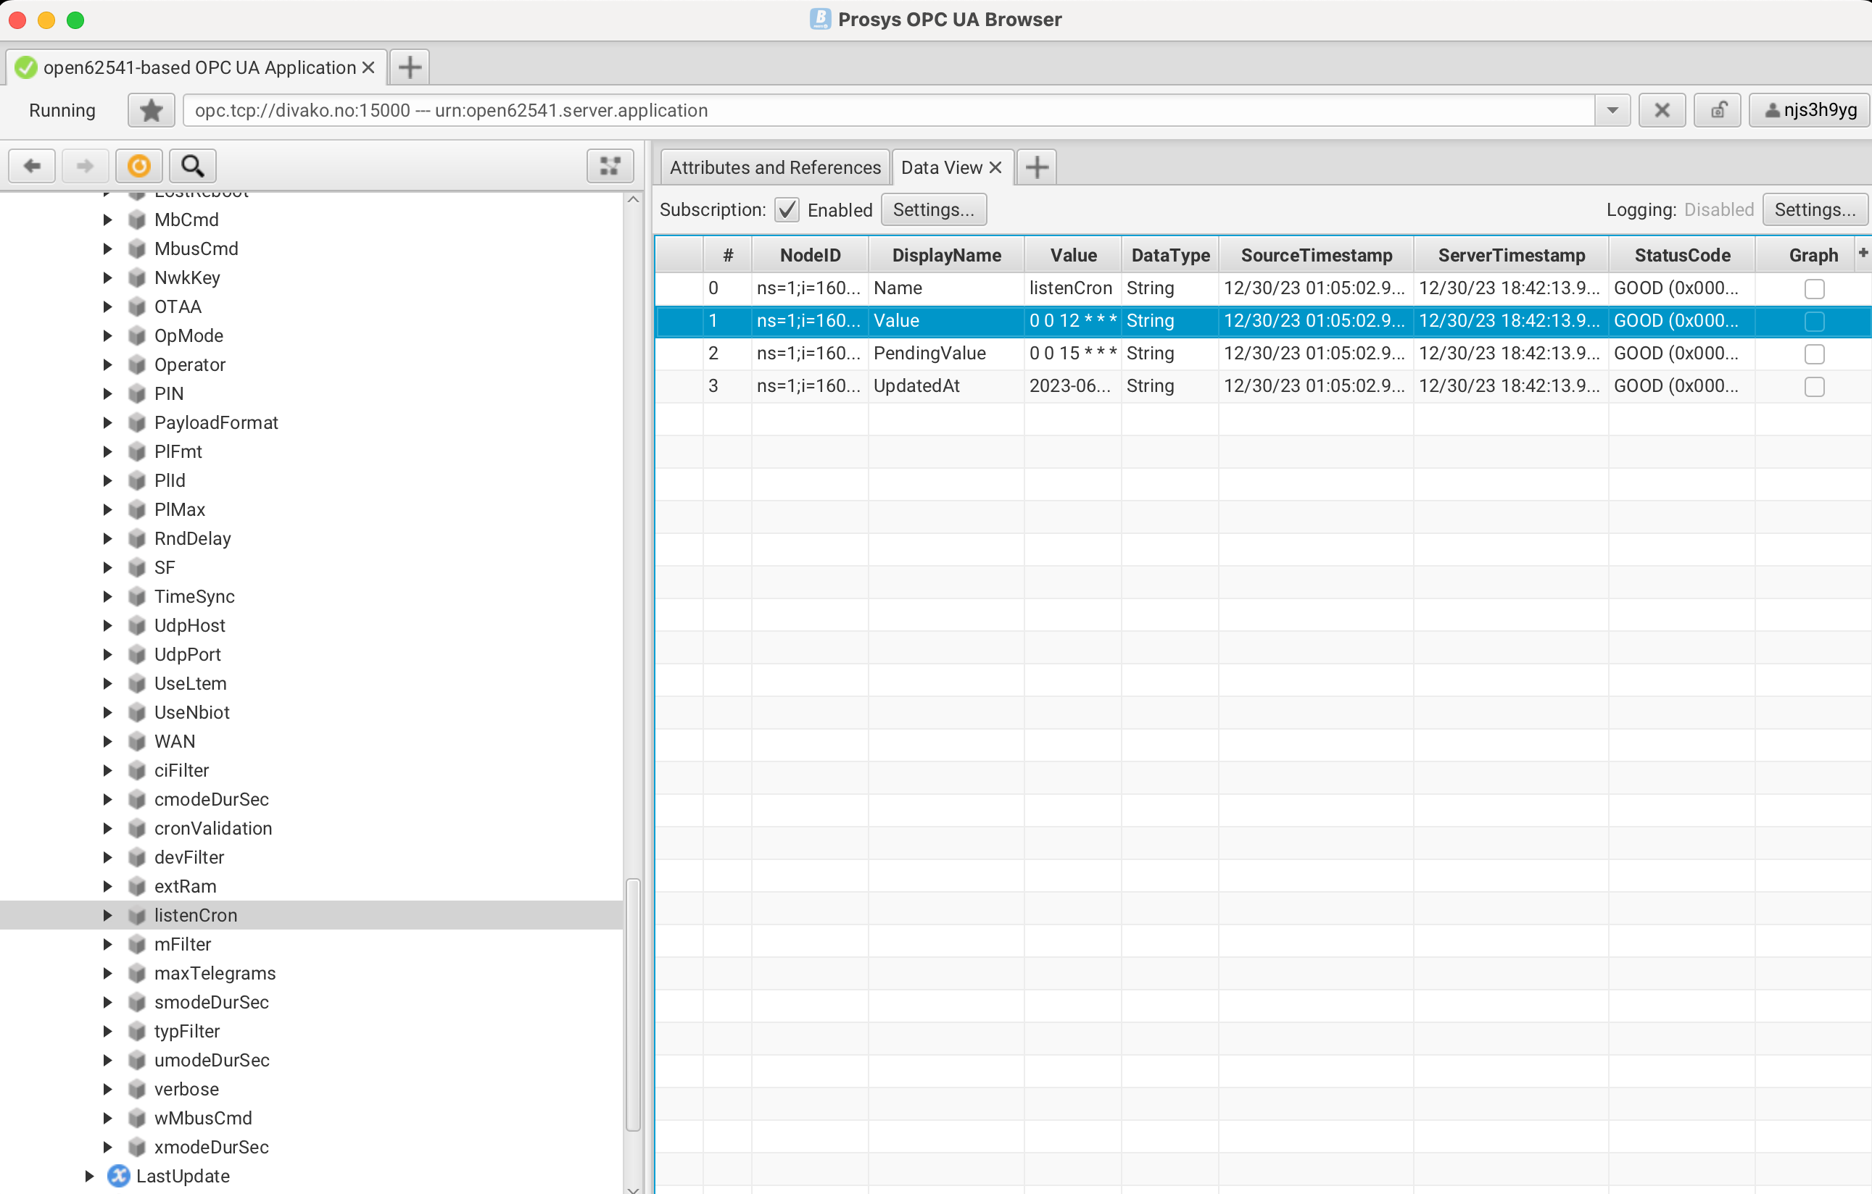Click the Subscription Settings button
Image resolution: width=1872 pixels, height=1194 pixels.
[932, 209]
